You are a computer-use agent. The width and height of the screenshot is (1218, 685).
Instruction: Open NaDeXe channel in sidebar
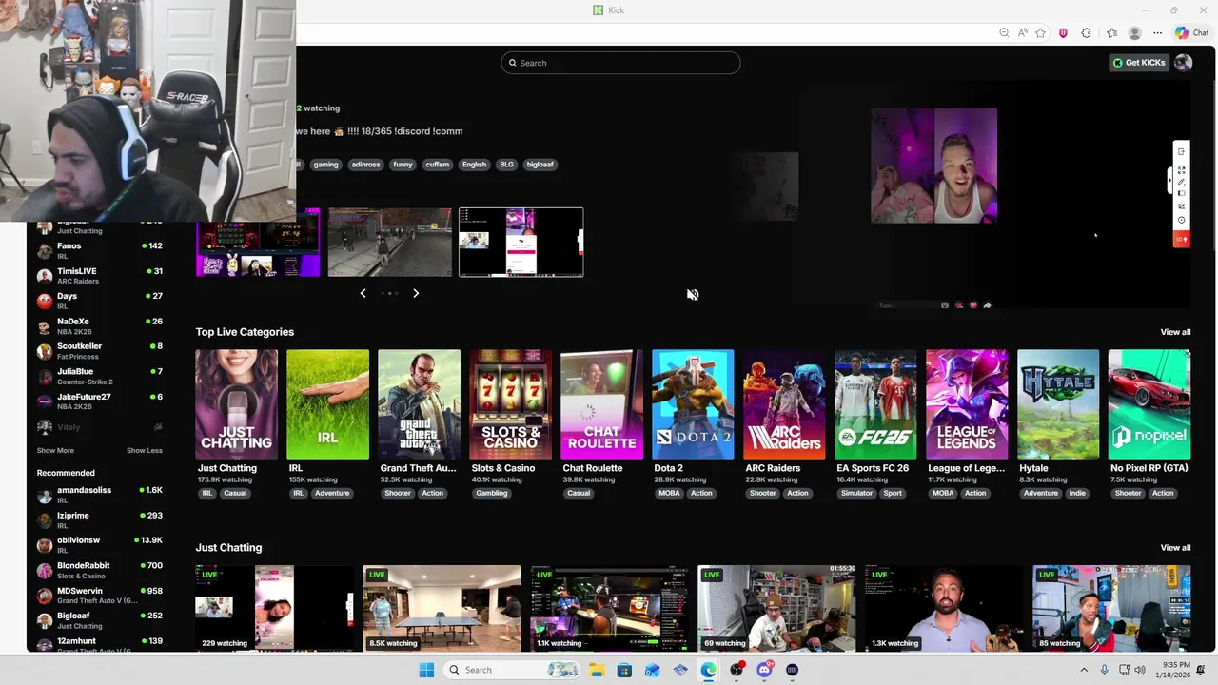tap(99, 325)
